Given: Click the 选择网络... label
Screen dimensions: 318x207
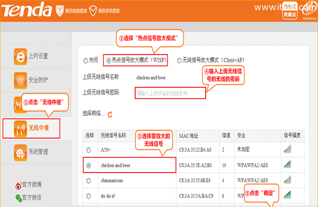Looking at the screenshot, I should pyautogui.click(x=93, y=113).
